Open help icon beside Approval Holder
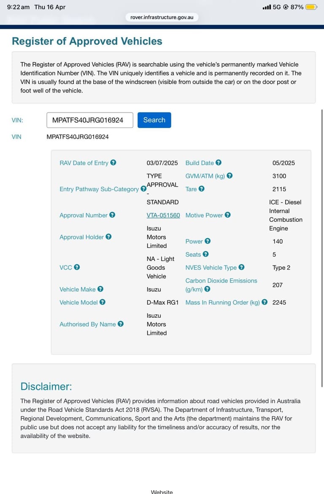This screenshot has width=324, height=494. (108, 237)
